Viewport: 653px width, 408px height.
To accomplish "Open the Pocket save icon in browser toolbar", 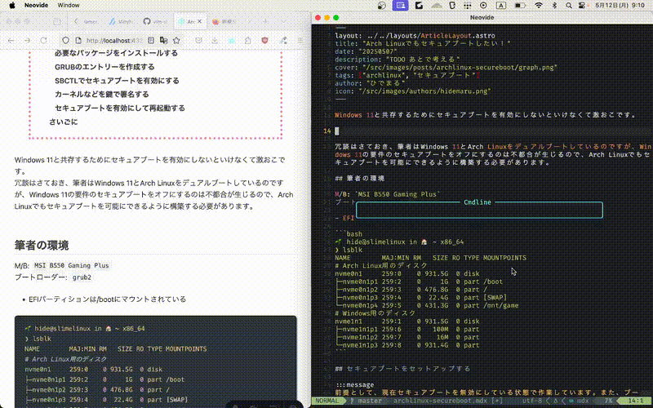I will (198, 40).
